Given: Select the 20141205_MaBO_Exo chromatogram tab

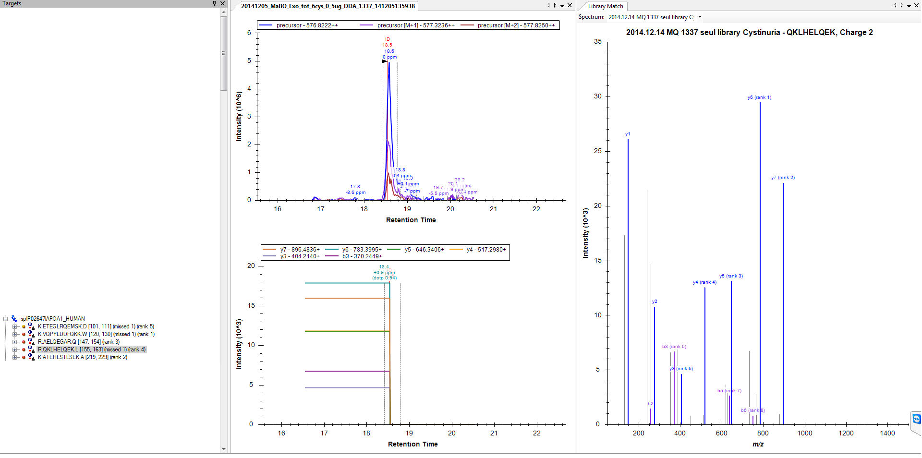Looking at the screenshot, I should tap(328, 6).
